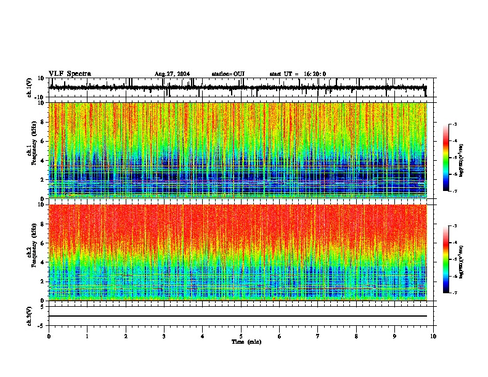Click the "-7" tick of the ch.2 colorbar
The width and height of the screenshot is (488, 377).
454,293
